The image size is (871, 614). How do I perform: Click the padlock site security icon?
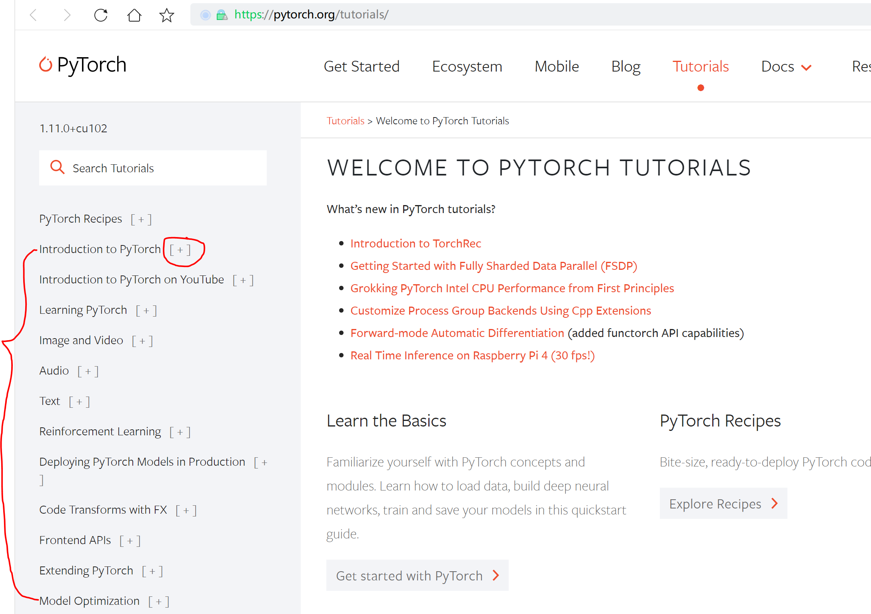click(222, 15)
